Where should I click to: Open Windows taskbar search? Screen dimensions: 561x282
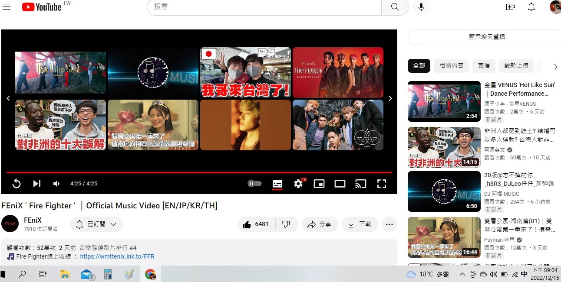(22, 274)
